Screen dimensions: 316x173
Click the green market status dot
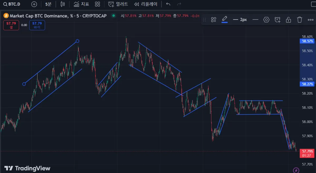(x=113, y=16)
